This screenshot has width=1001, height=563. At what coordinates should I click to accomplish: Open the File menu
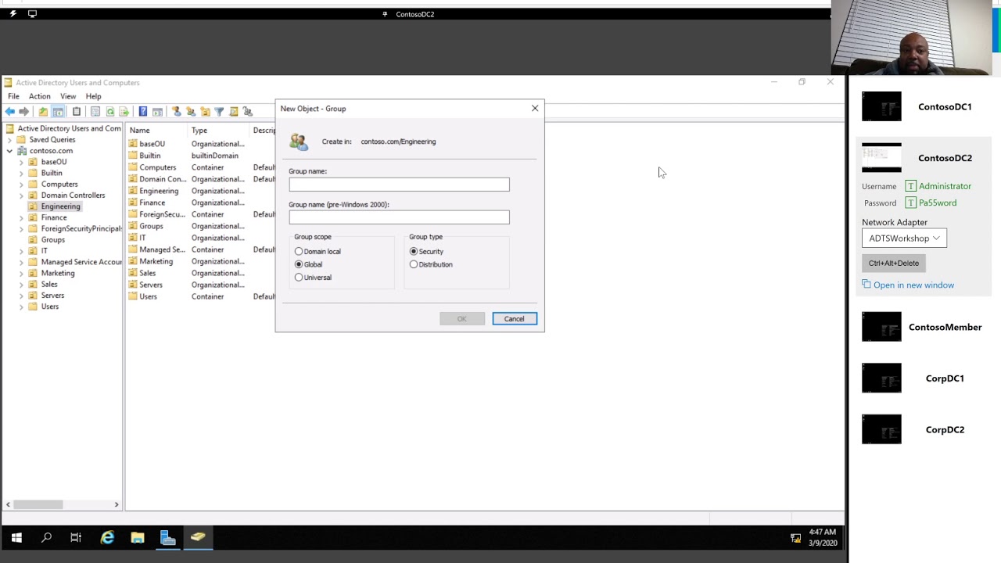13,96
